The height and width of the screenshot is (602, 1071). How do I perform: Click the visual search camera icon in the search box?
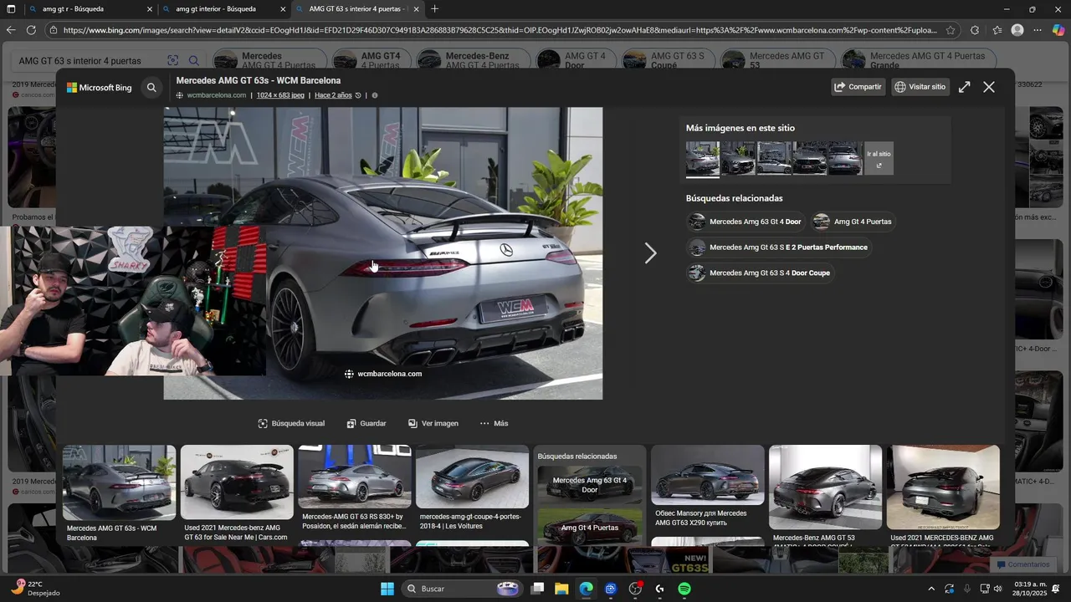173,60
